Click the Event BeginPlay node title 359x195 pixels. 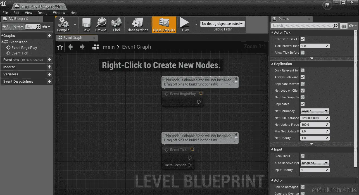click(183, 94)
